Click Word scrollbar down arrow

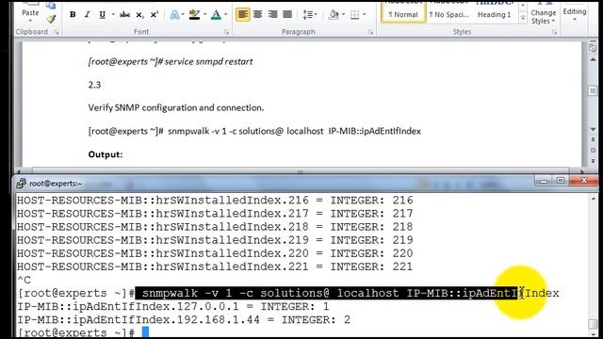pos(593,129)
